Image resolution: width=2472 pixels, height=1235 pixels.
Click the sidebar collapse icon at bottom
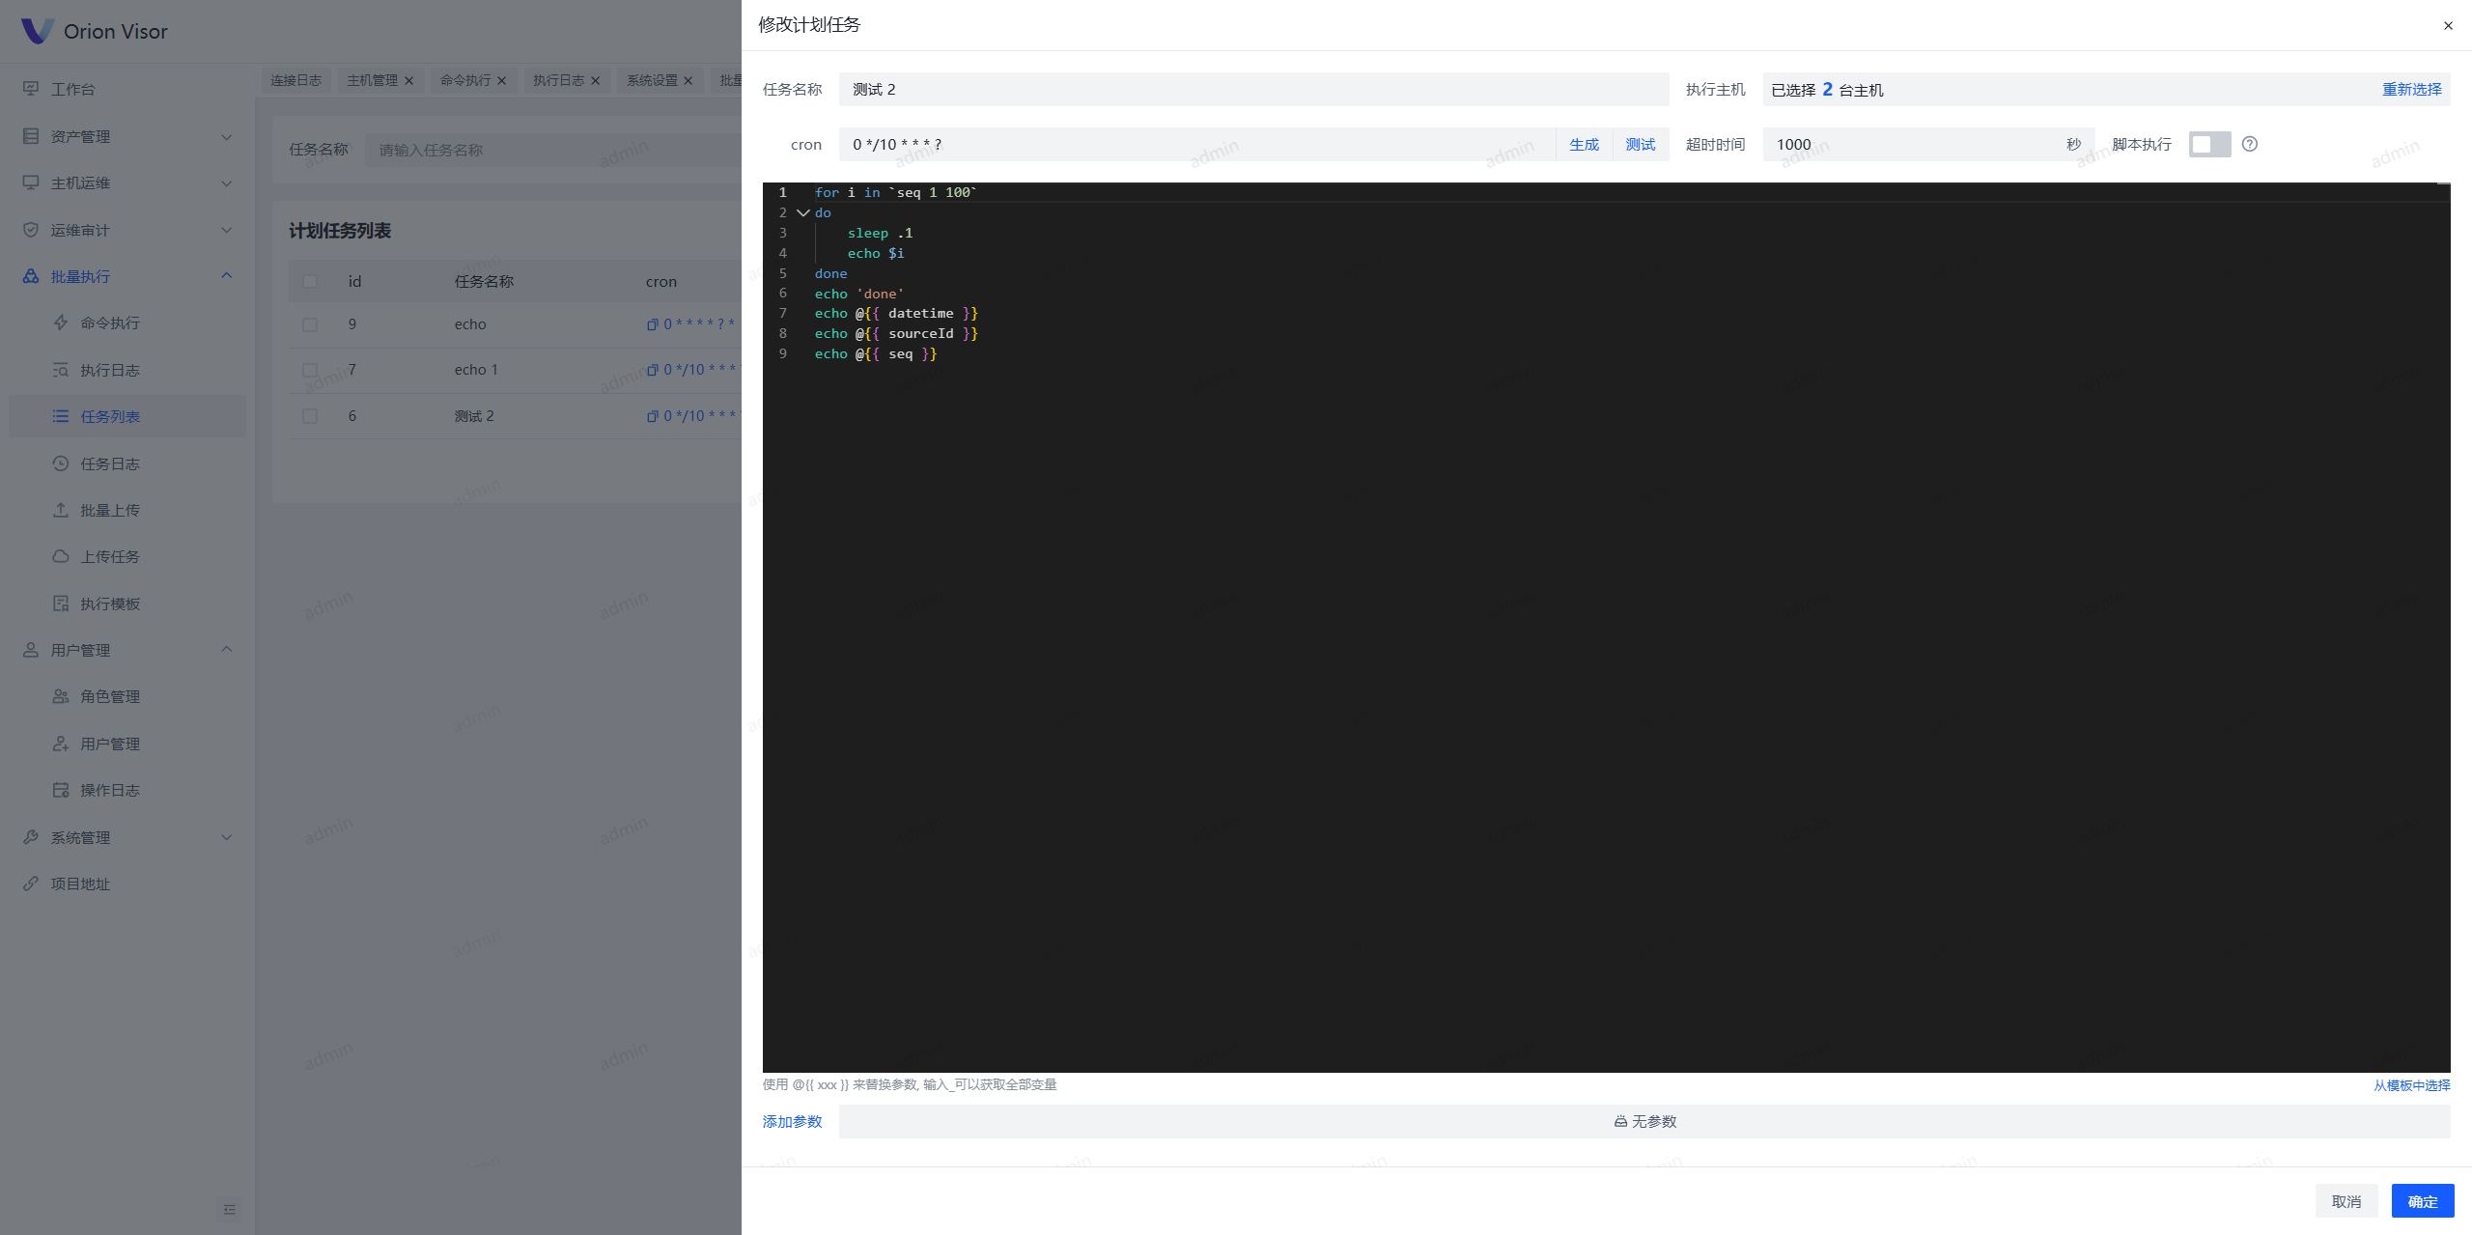click(229, 1209)
